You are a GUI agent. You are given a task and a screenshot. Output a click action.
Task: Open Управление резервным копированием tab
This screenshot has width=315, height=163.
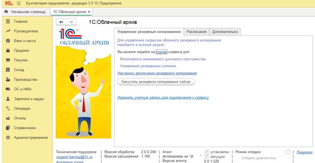(x=149, y=32)
